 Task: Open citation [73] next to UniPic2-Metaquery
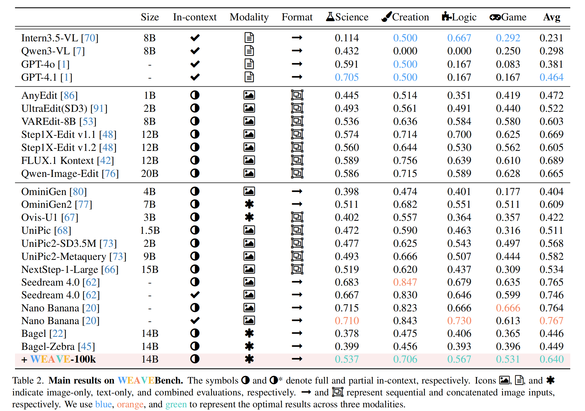coord(118,256)
